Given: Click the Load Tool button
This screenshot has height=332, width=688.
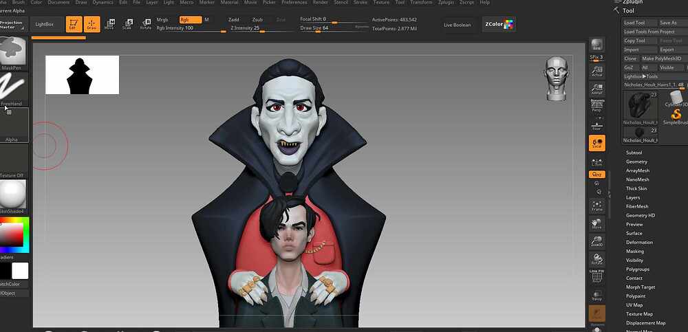Looking at the screenshot, I should pyautogui.click(x=640, y=23).
